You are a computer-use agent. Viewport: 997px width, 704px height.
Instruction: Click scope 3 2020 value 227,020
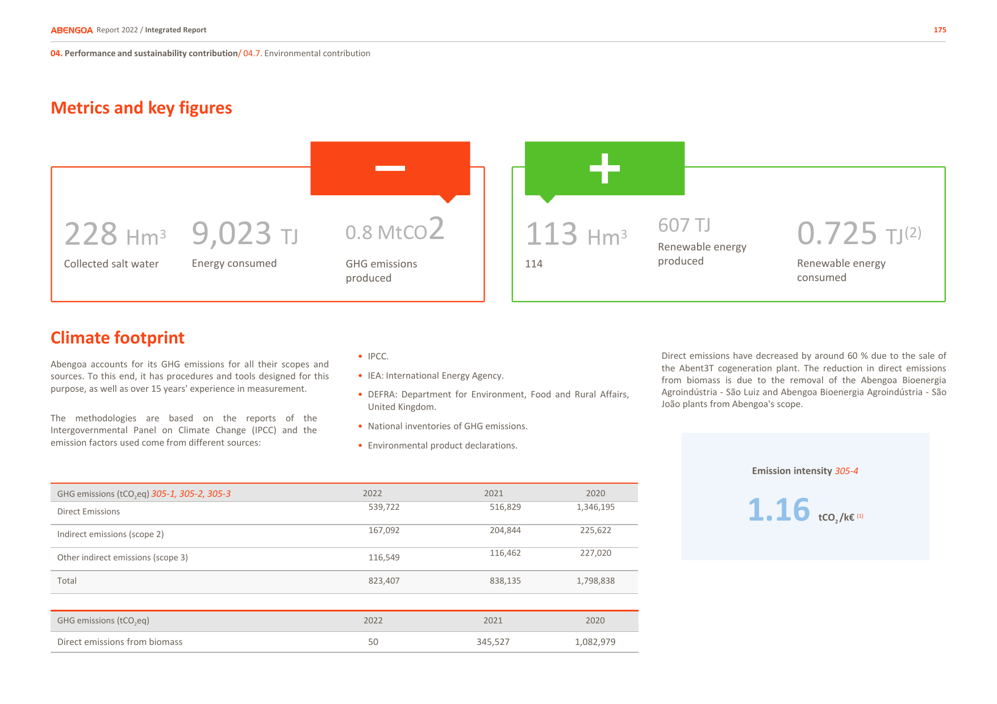pos(595,553)
